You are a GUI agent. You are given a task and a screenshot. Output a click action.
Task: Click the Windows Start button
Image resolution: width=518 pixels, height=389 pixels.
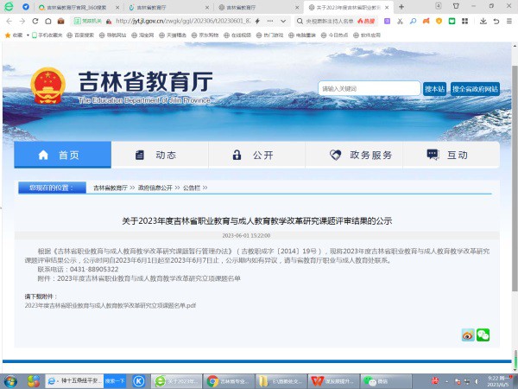coord(9,380)
